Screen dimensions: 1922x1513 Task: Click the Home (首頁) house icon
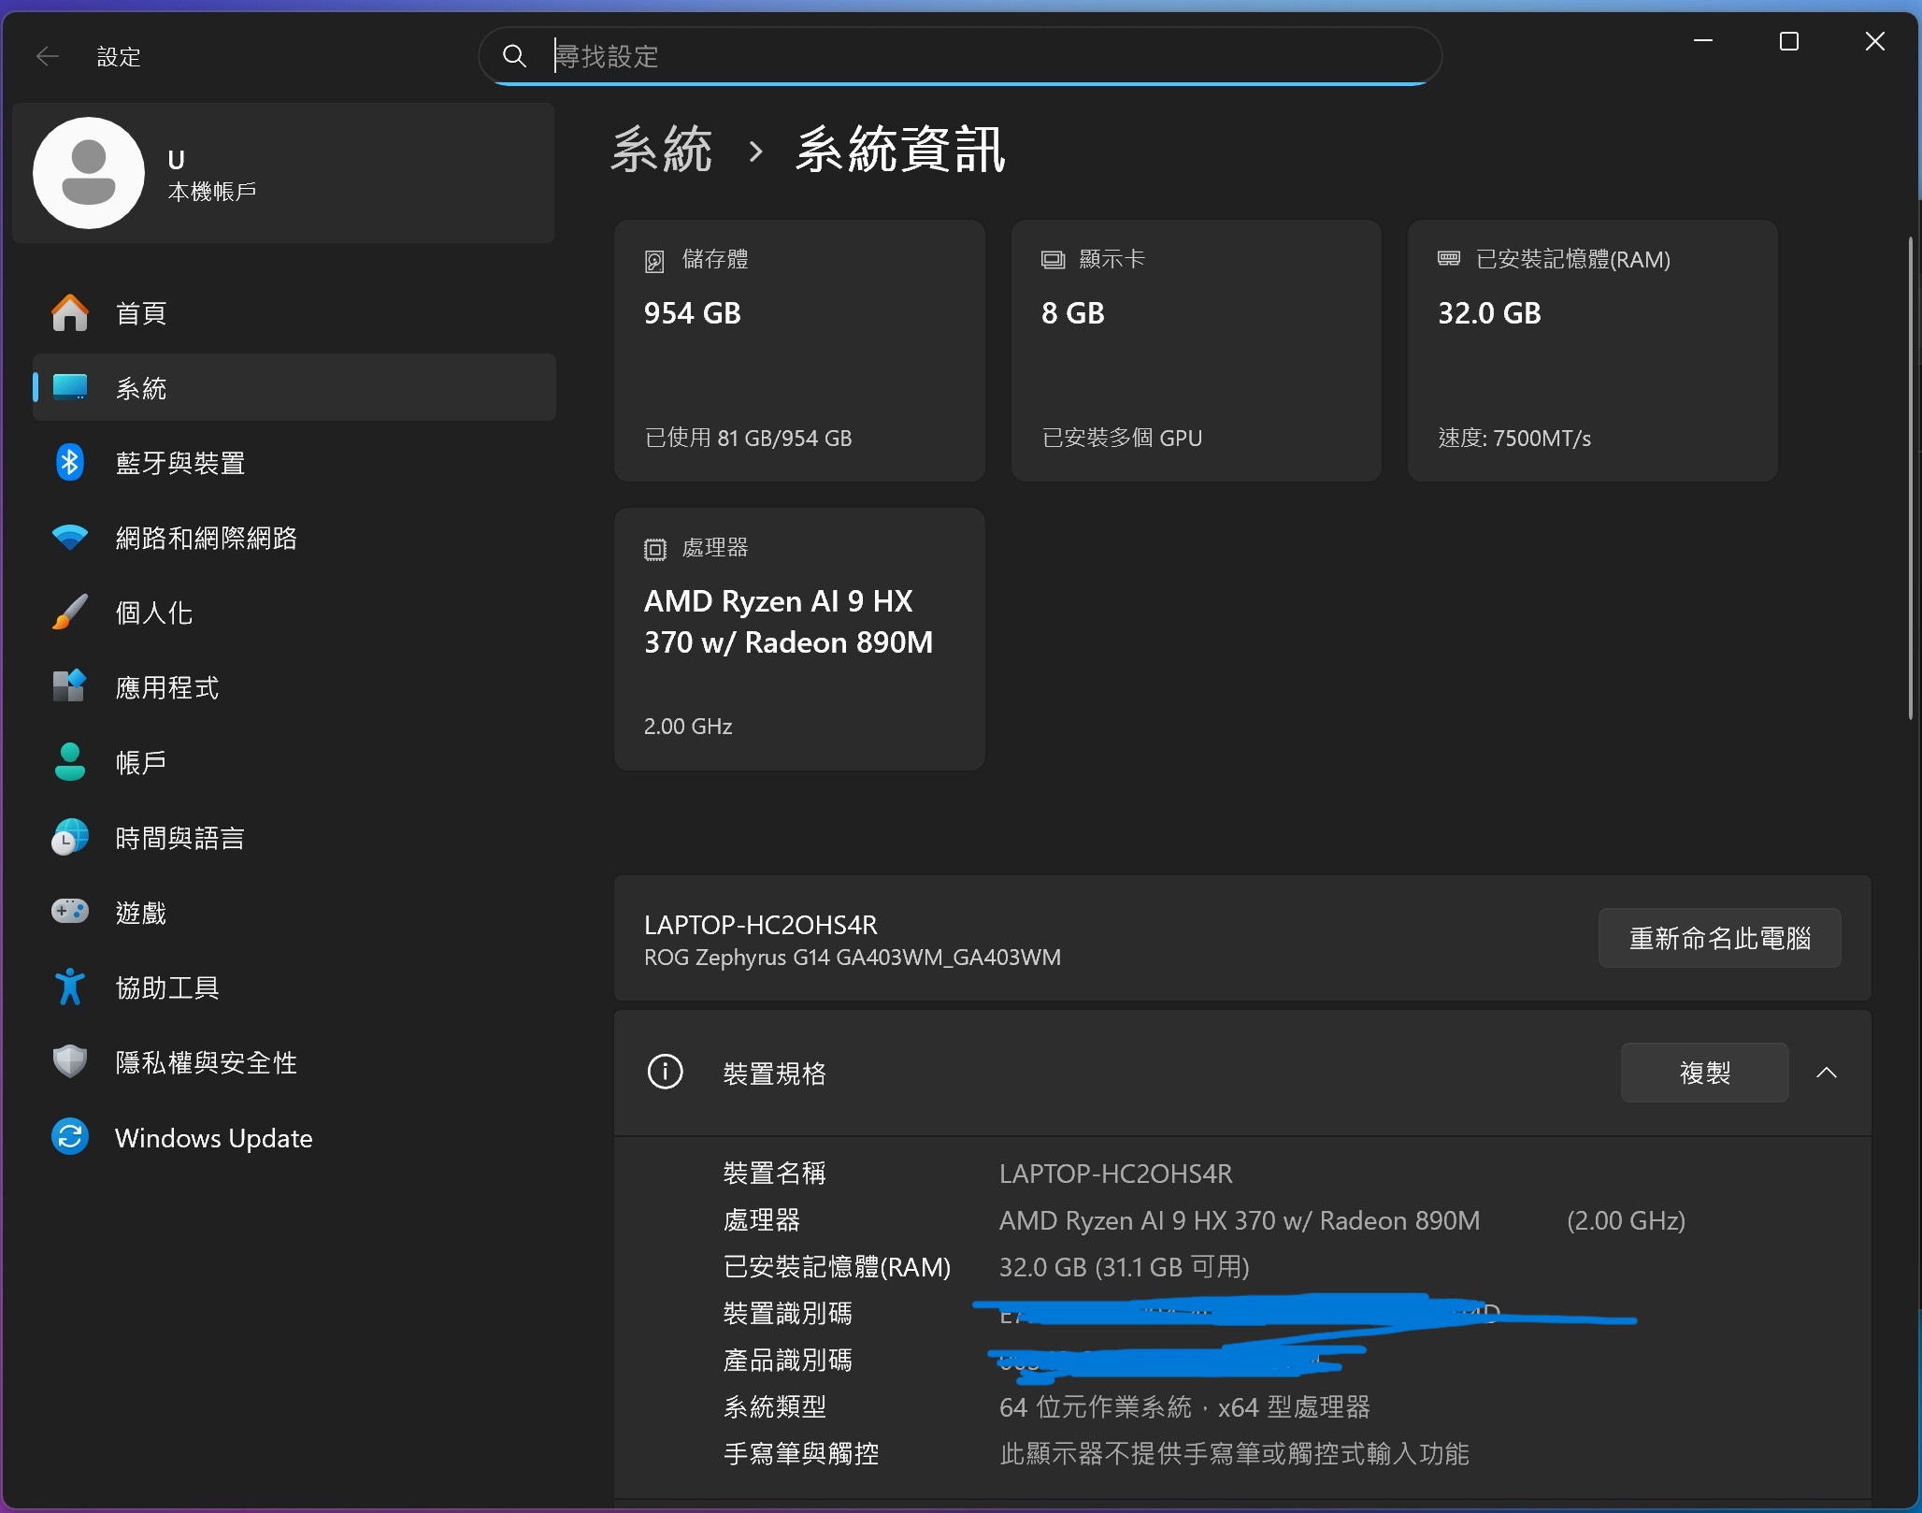click(70, 313)
